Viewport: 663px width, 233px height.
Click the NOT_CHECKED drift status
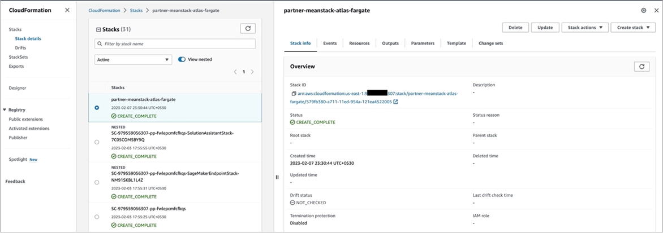point(308,203)
